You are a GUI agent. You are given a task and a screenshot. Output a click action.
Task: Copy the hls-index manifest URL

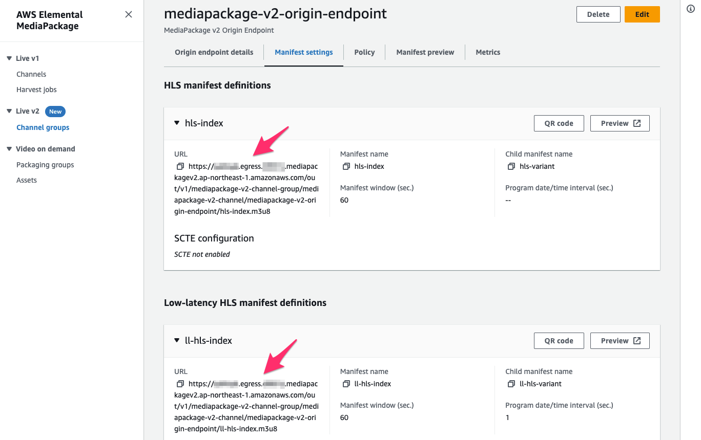[180, 166]
